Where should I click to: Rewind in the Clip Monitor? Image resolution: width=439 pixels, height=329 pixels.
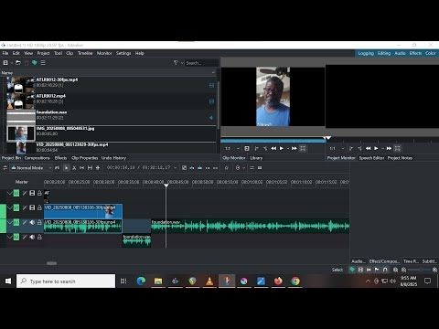tap(273, 148)
